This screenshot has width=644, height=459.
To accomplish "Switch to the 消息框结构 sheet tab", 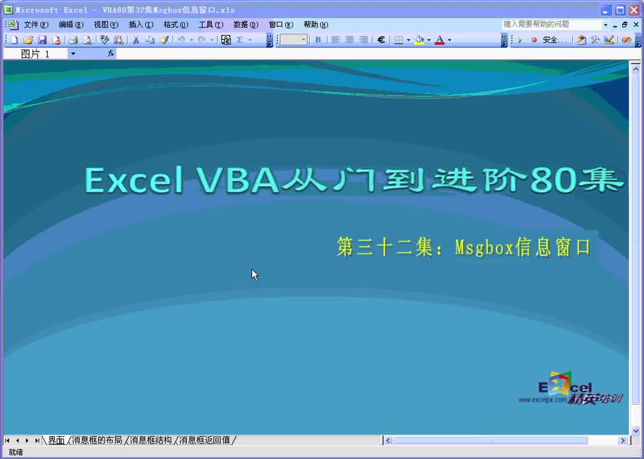I will [150, 440].
